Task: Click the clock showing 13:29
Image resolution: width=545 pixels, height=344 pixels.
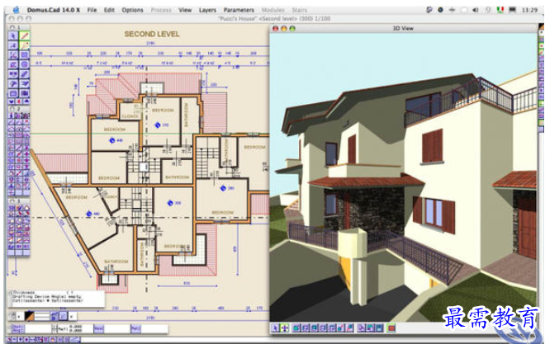Action: click(x=529, y=10)
